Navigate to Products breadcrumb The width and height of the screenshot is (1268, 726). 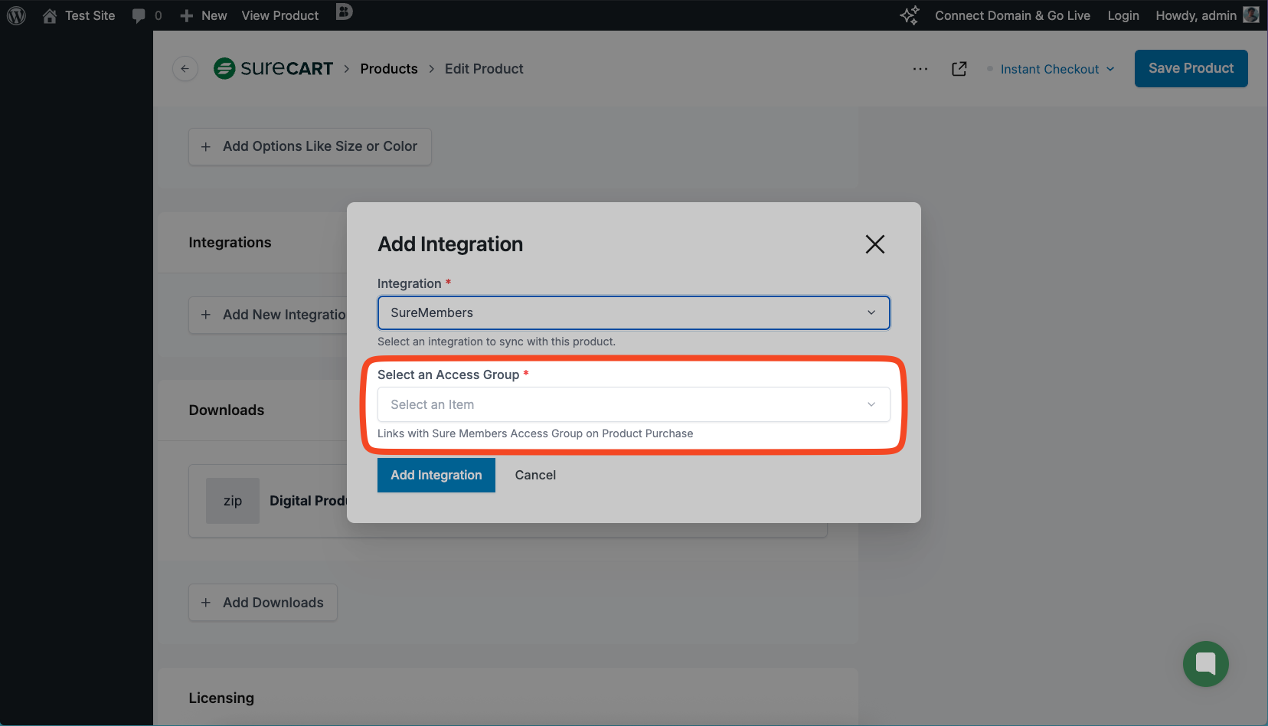click(x=389, y=69)
